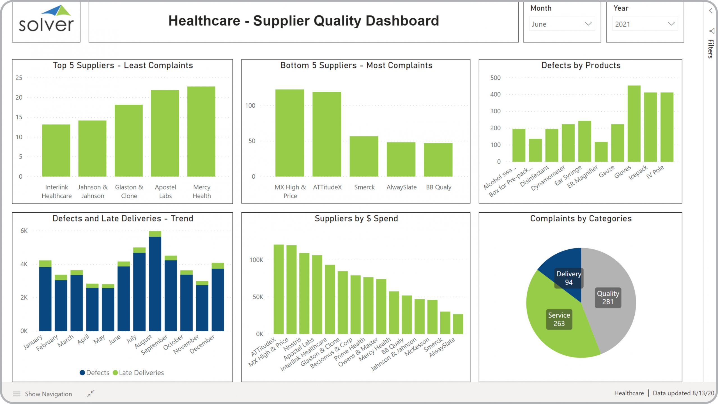Open the Year dropdown arrow

671,24
